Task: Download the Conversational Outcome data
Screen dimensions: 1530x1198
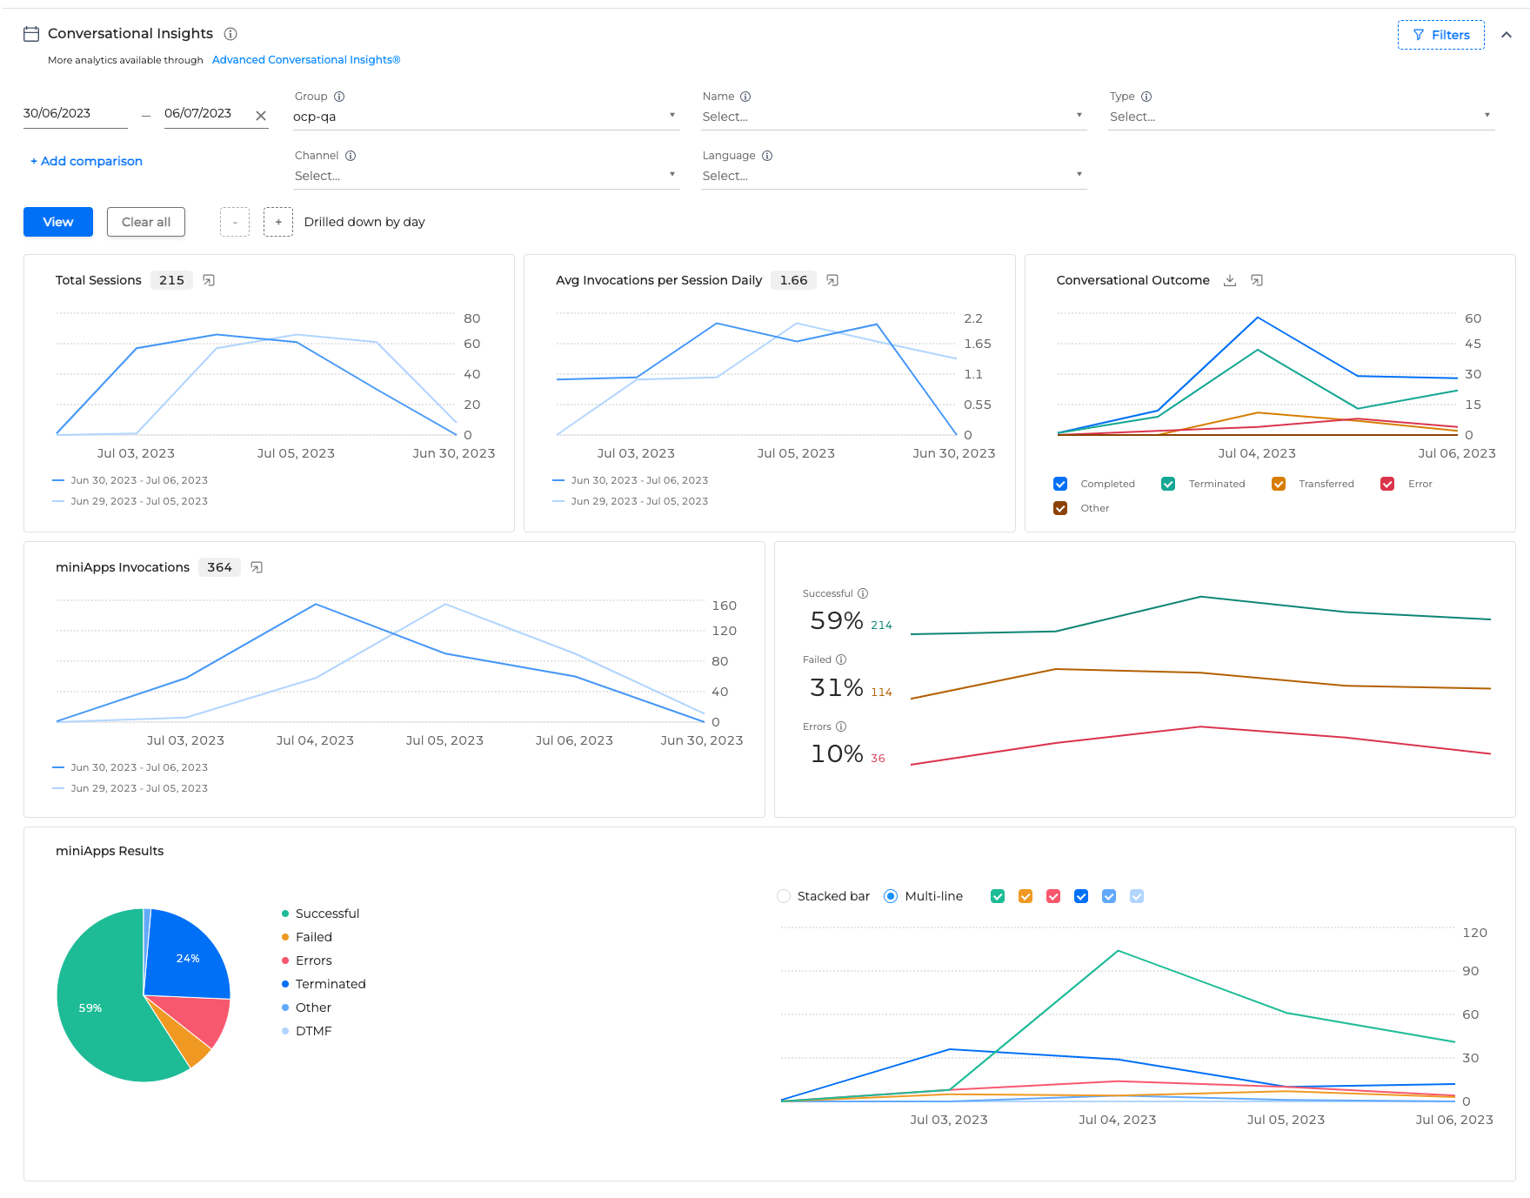Action: [1230, 280]
